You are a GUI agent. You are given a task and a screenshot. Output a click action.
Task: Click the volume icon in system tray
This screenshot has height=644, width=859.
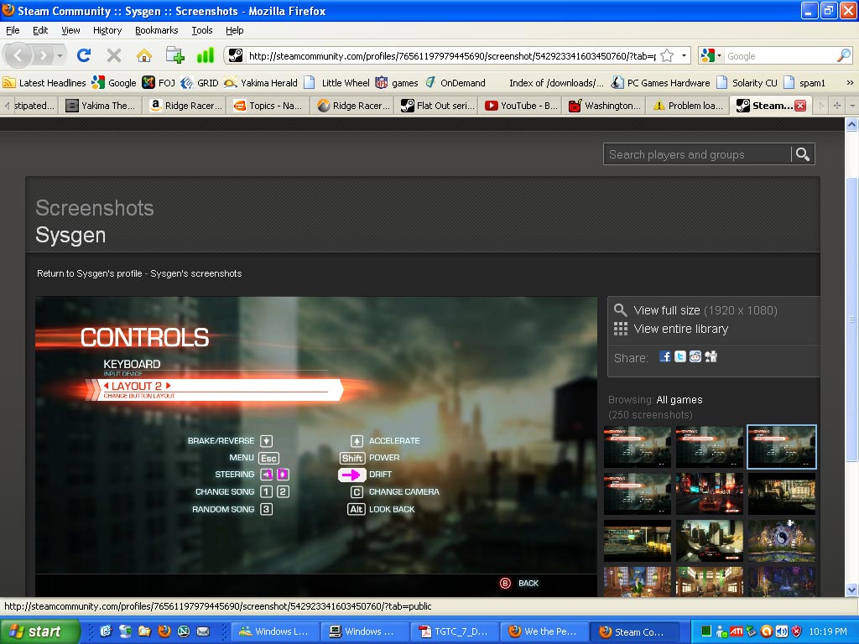[x=782, y=631]
